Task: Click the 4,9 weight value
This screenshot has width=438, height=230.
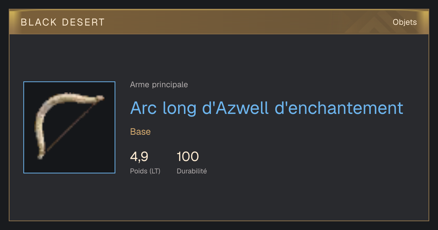Action: click(139, 157)
